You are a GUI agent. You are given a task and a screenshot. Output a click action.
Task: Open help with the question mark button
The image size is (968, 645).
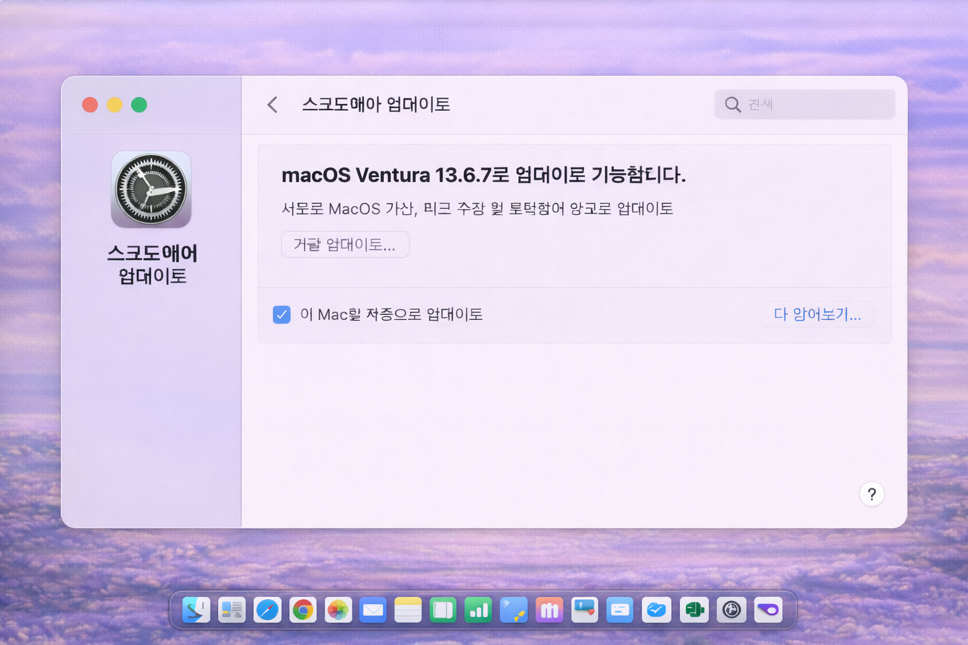[x=872, y=494]
